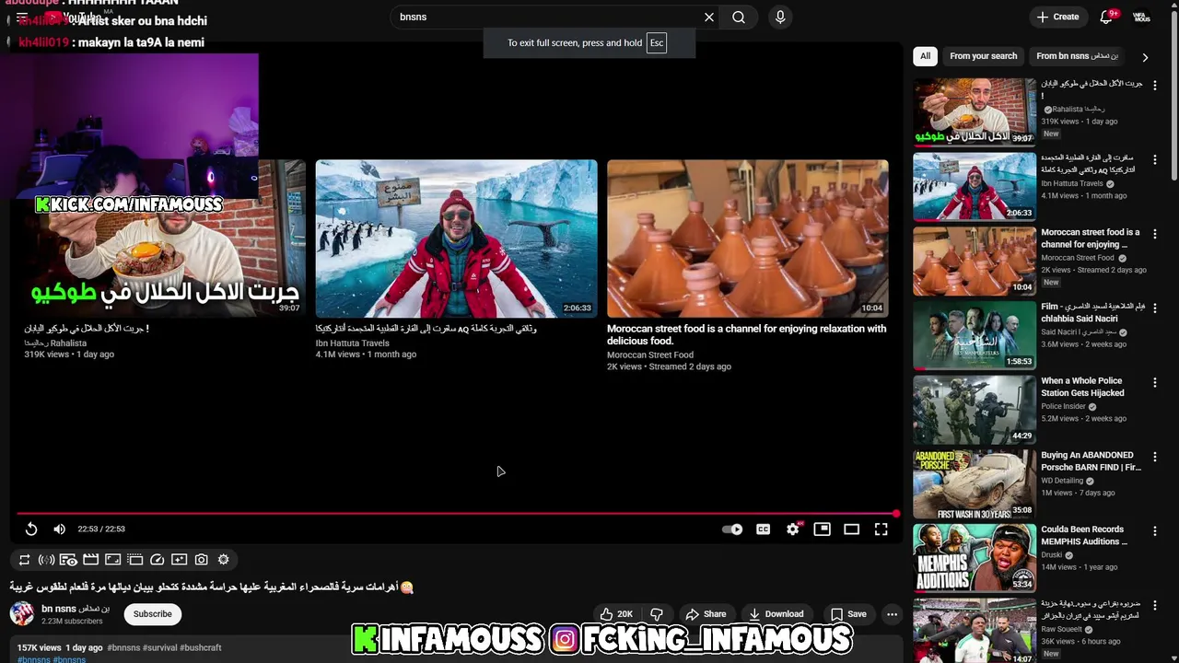This screenshot has width=1179, height=663.
Task: Enable the loop button in extension toolbar
Action: pos(25,559)
